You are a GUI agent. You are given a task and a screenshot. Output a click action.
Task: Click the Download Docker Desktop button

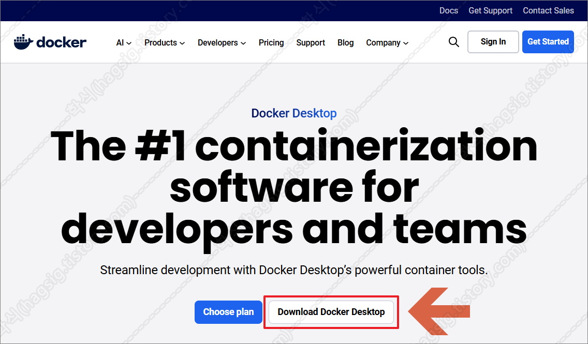coord(331,312)
